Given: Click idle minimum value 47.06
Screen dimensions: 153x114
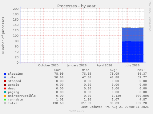Looking at the screenshot, I should 87,77.
